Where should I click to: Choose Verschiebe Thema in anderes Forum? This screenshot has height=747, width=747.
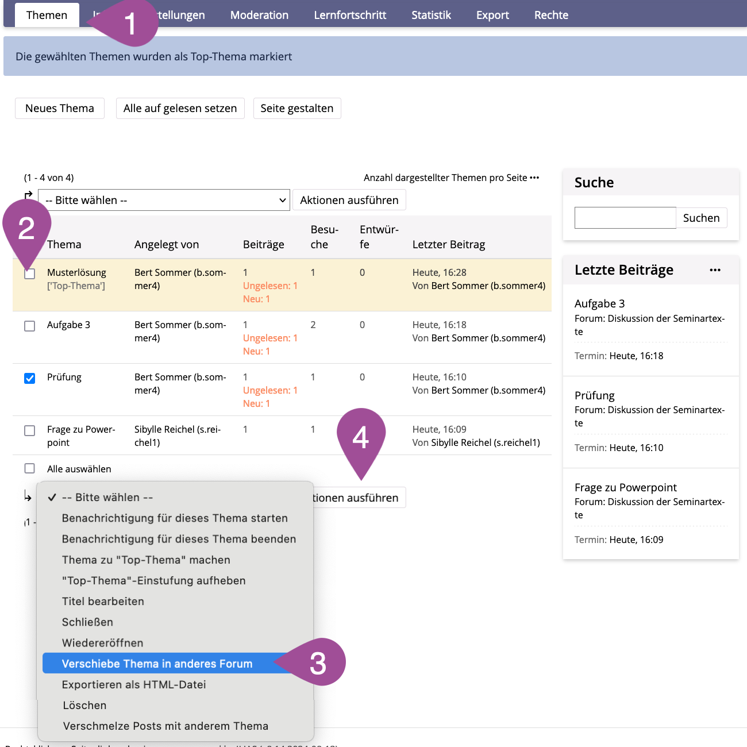[x=157, y=664]
